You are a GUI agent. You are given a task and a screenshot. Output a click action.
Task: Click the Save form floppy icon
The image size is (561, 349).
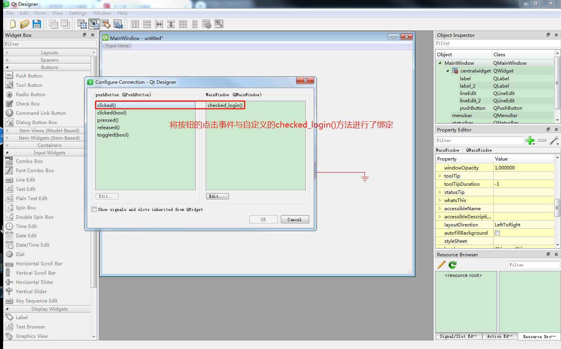pyautogui.click(x=37, y=24)
